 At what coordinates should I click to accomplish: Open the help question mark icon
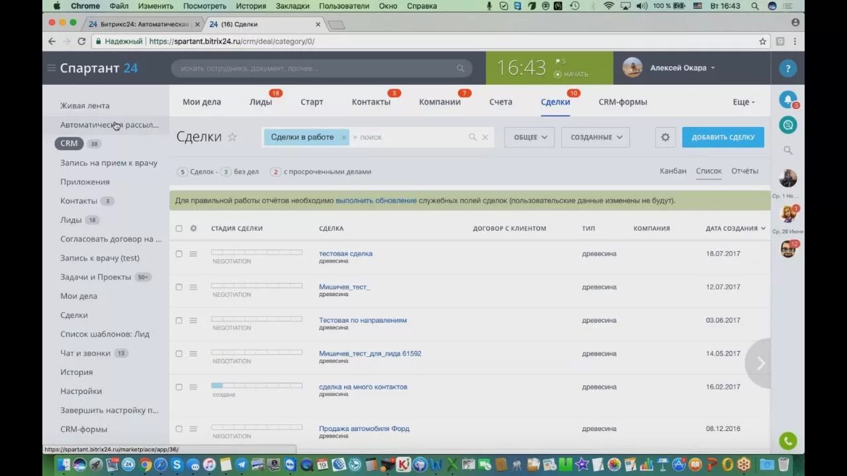coord(787,68)
